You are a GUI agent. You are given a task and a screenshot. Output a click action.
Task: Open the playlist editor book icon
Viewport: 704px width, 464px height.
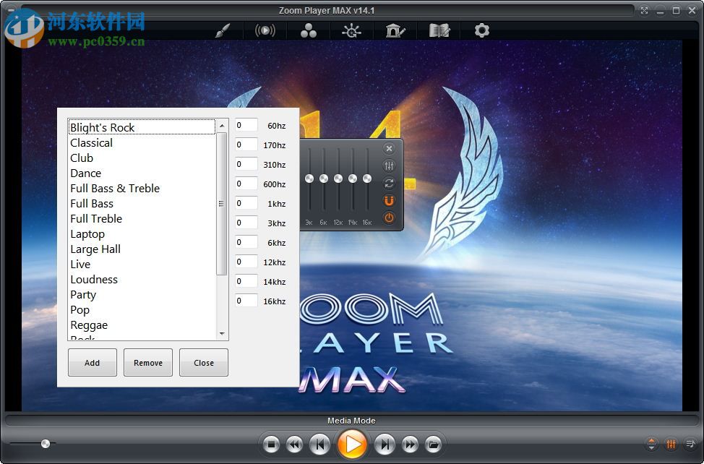pos(439,30)
